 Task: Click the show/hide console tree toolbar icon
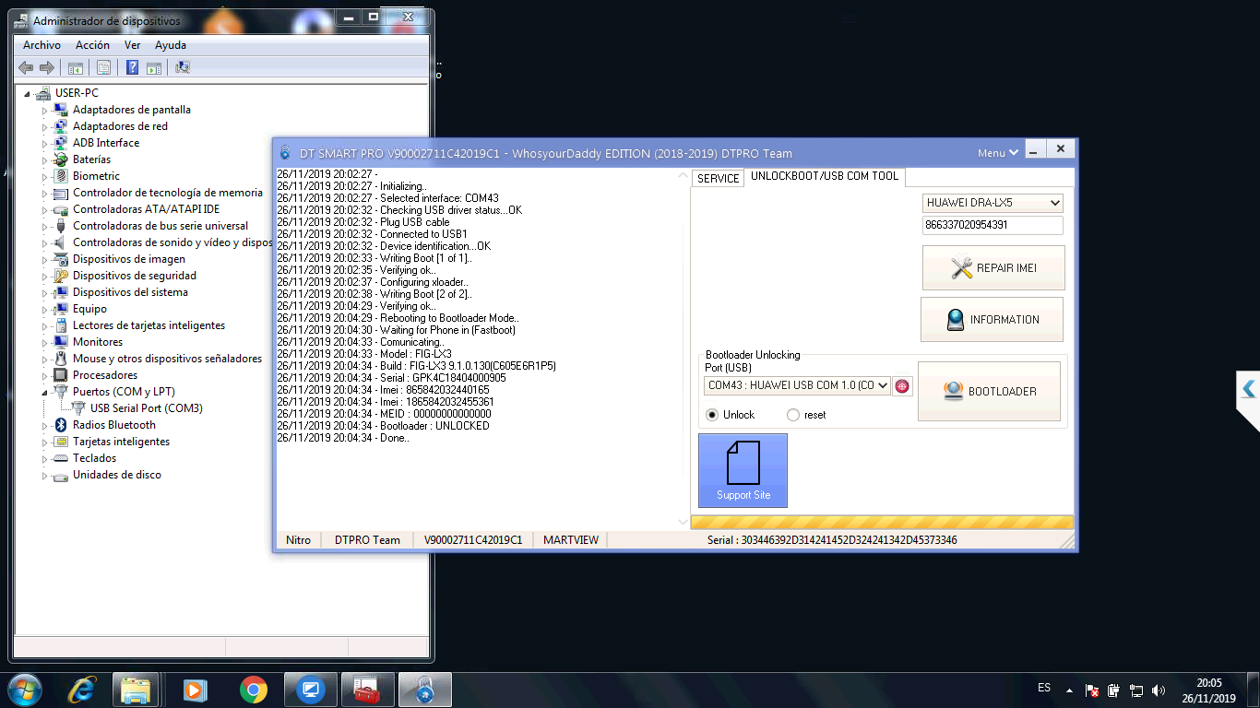pyautogui.click(x=76, y=67)
